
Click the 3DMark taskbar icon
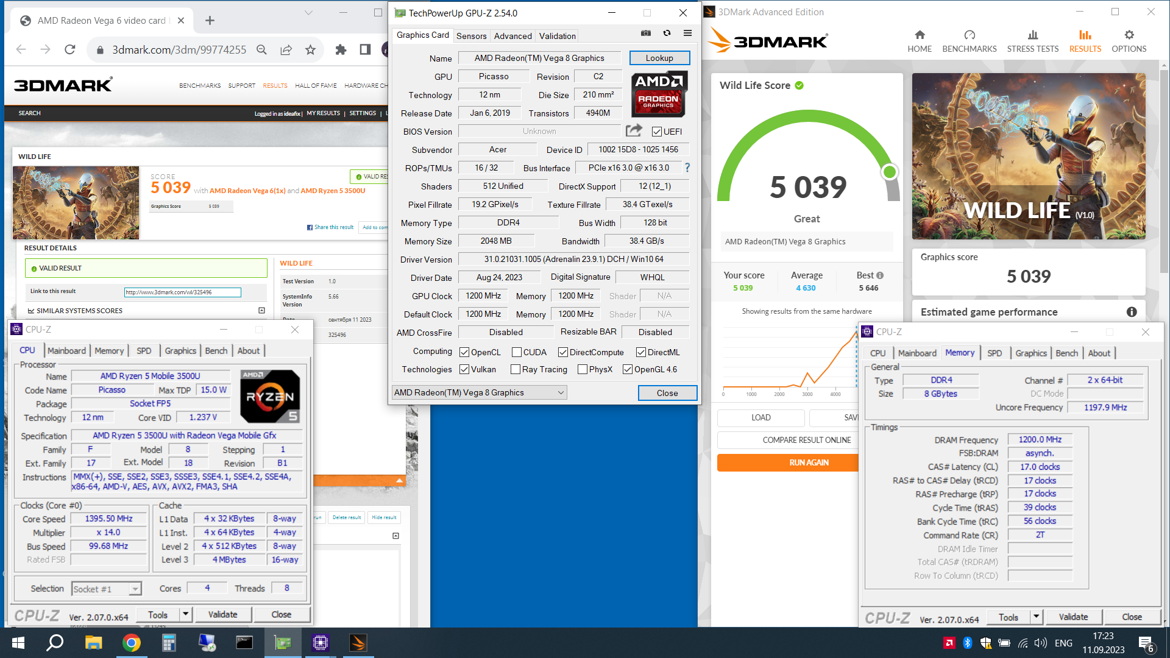pyautogui.click(x=358, y=643)
